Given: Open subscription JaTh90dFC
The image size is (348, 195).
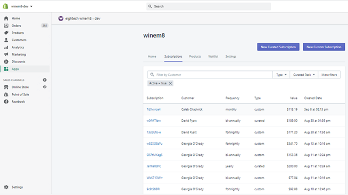Looking at the screenshot, I should click(x=154, y=166).
